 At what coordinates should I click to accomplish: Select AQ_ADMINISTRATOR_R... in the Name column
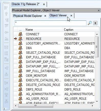pyautogui.click(x=43, y=94)
